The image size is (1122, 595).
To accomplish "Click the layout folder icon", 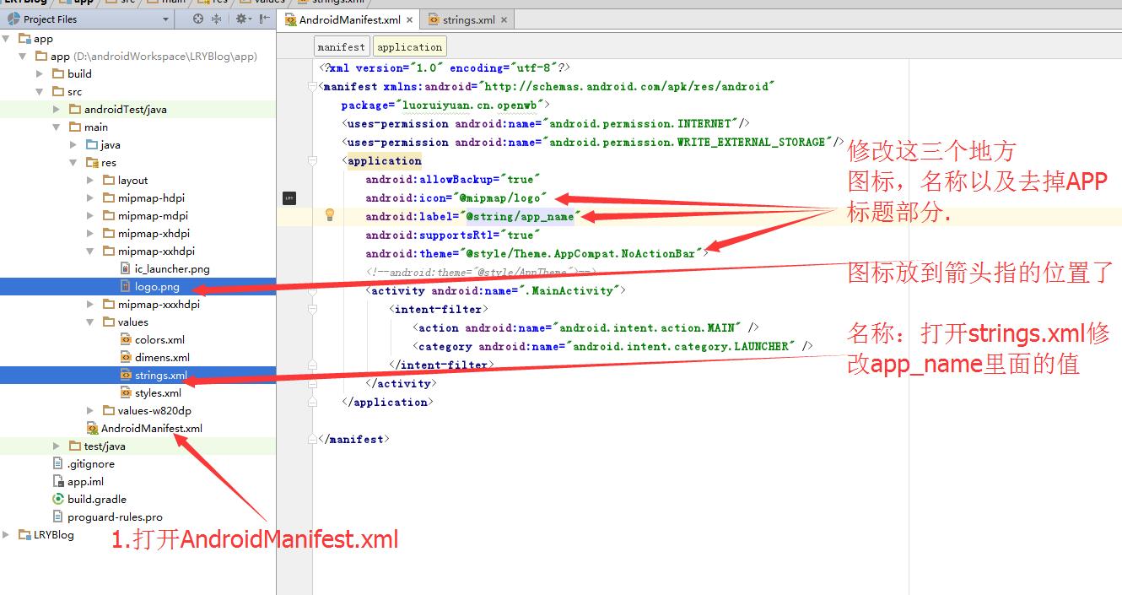I will (110, 180).
